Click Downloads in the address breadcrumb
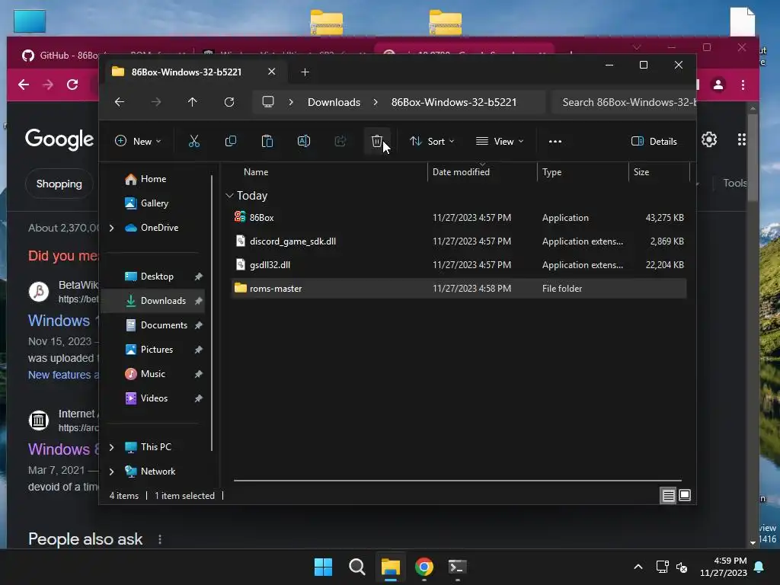The image size is (780, 585). coord(334,102)
